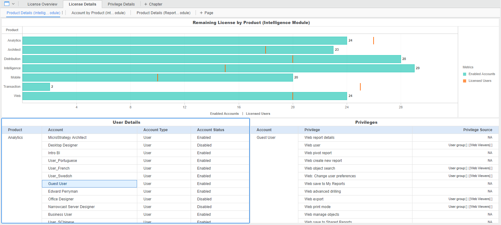The width and height of the screenshot is (501, 225).
Task: Click the Enabled Accounts teal legend swatch
Action: tap(465, 74)
